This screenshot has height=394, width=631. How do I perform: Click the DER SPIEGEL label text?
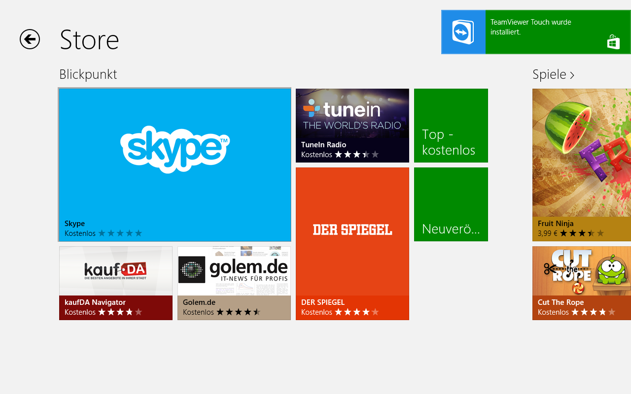click(x=323, y=302)
